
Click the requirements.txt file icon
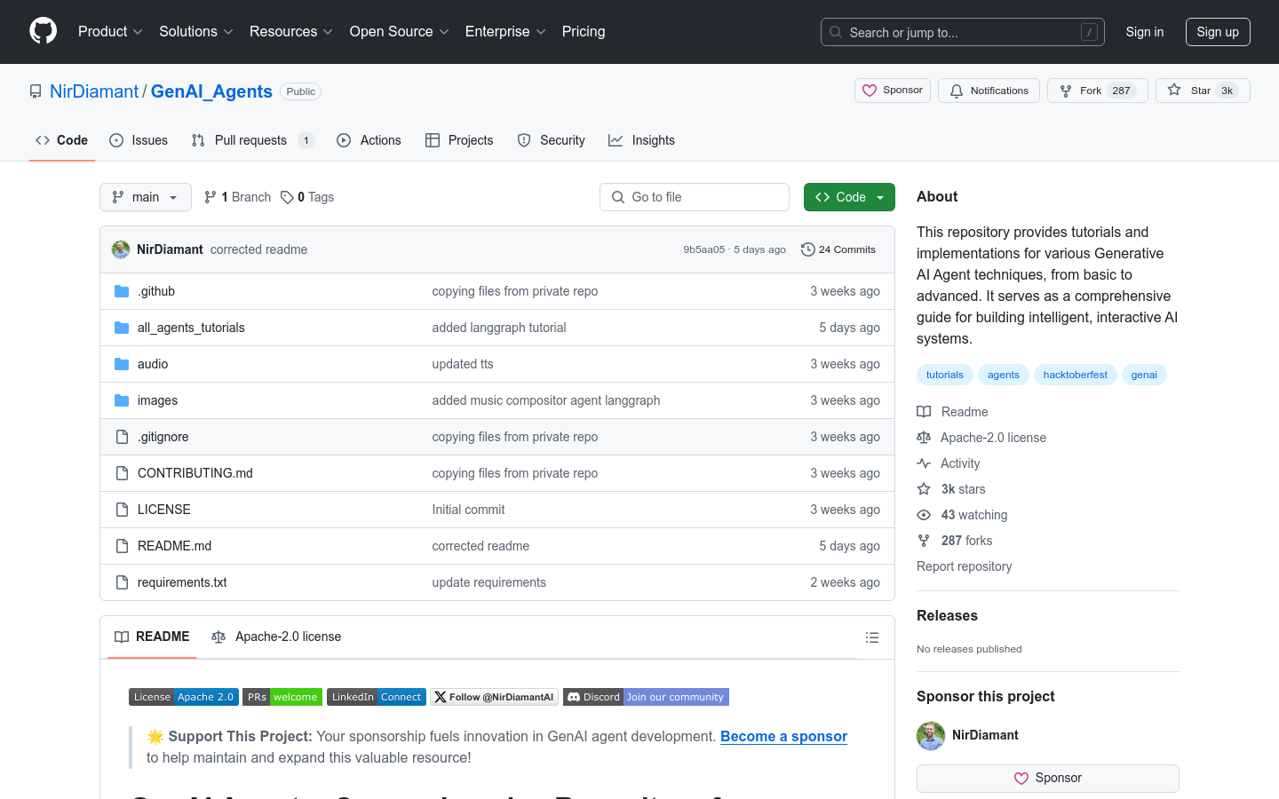[122, 582]
